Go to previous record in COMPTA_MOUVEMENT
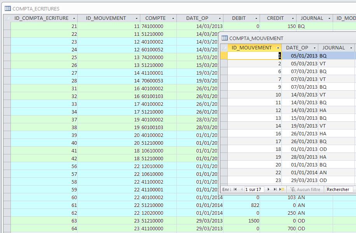The image size is (356, 233). coord(242,189)
